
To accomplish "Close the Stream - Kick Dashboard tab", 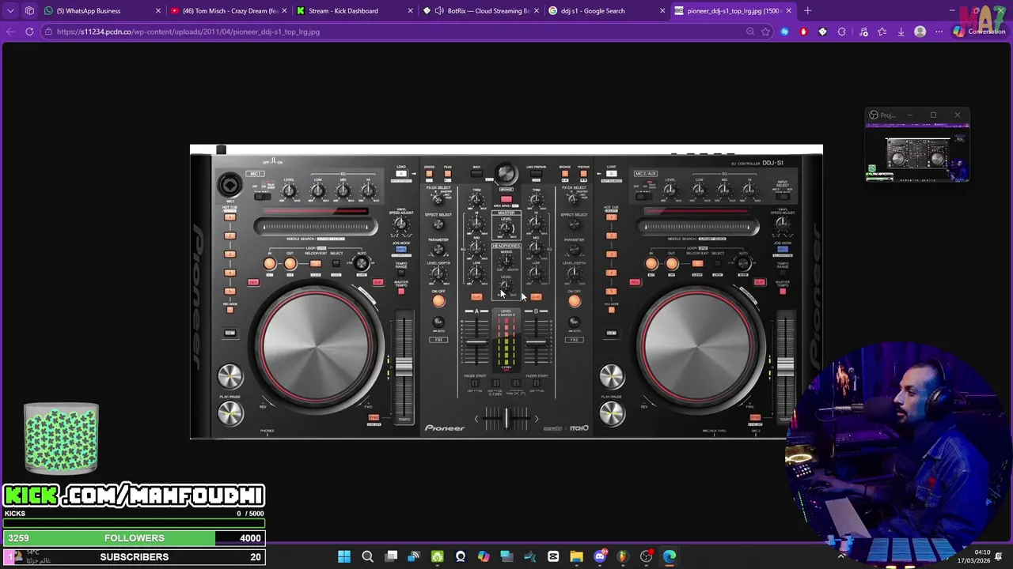I will coord(411,11).
